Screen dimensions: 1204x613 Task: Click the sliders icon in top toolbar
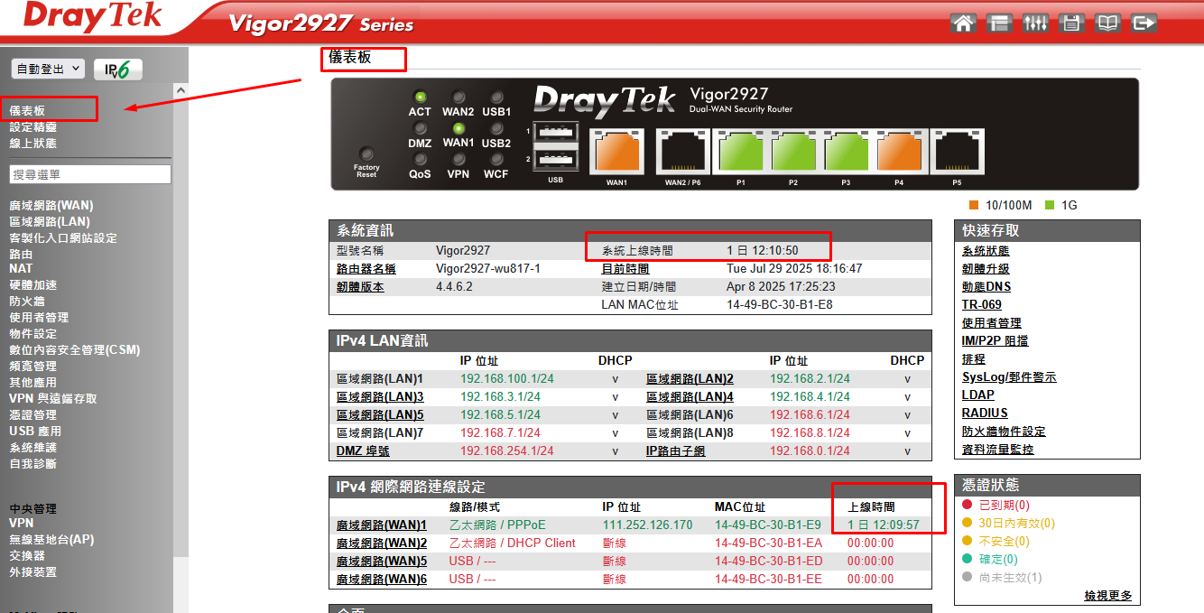click(1035, 23)
